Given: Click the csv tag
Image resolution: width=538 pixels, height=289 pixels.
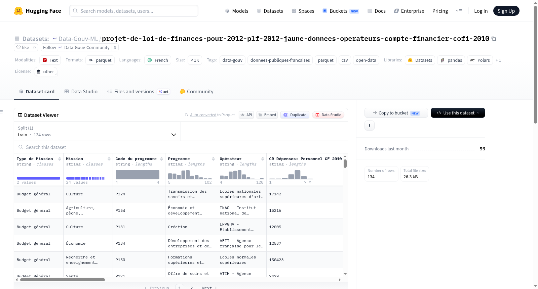Looking at the screenshot, I should [x=345, y=60].
